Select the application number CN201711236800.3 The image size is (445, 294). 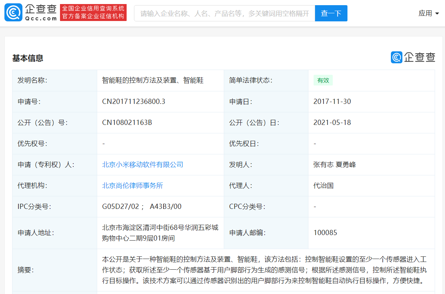pyautogui.click(x=134, y=102)
